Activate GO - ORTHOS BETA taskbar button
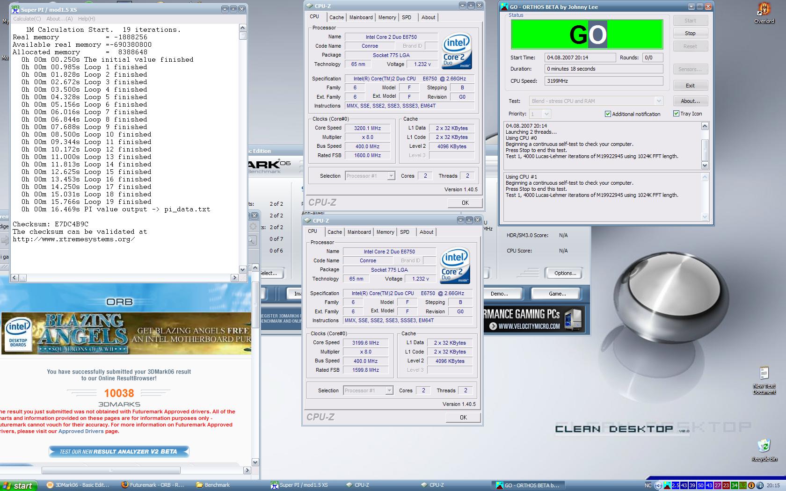Viewport: 786px width, 491px height. tap(528, 485)
